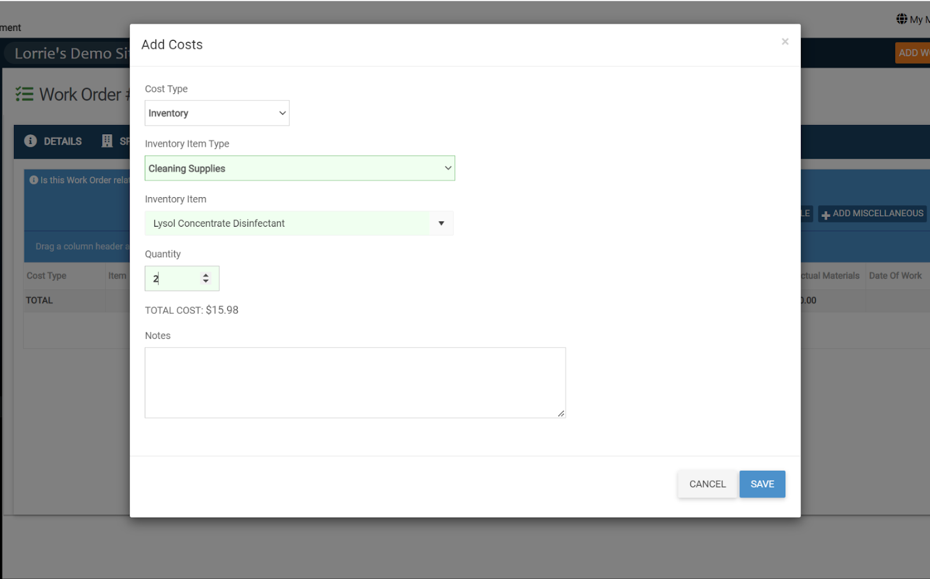Click the building icon tab

pyautogui.click(x=107, y=141)
